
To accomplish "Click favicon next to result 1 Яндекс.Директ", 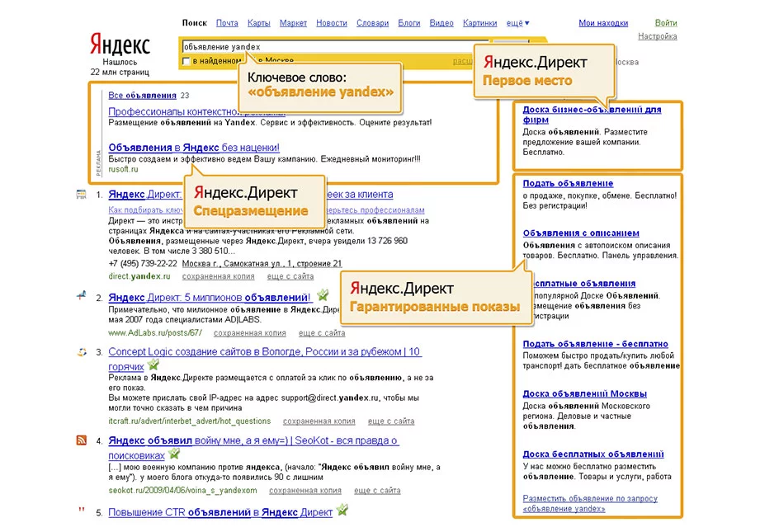I will click(x=82, y=195).
